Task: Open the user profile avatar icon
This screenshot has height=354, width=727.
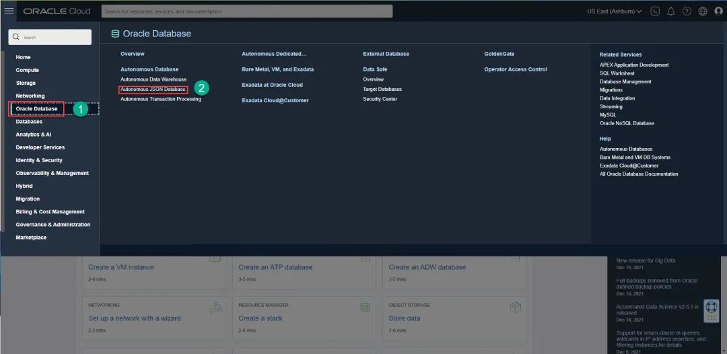Action: [x=719, y=11]
